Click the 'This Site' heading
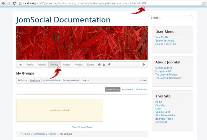207x140 pixels. point(163,96)
